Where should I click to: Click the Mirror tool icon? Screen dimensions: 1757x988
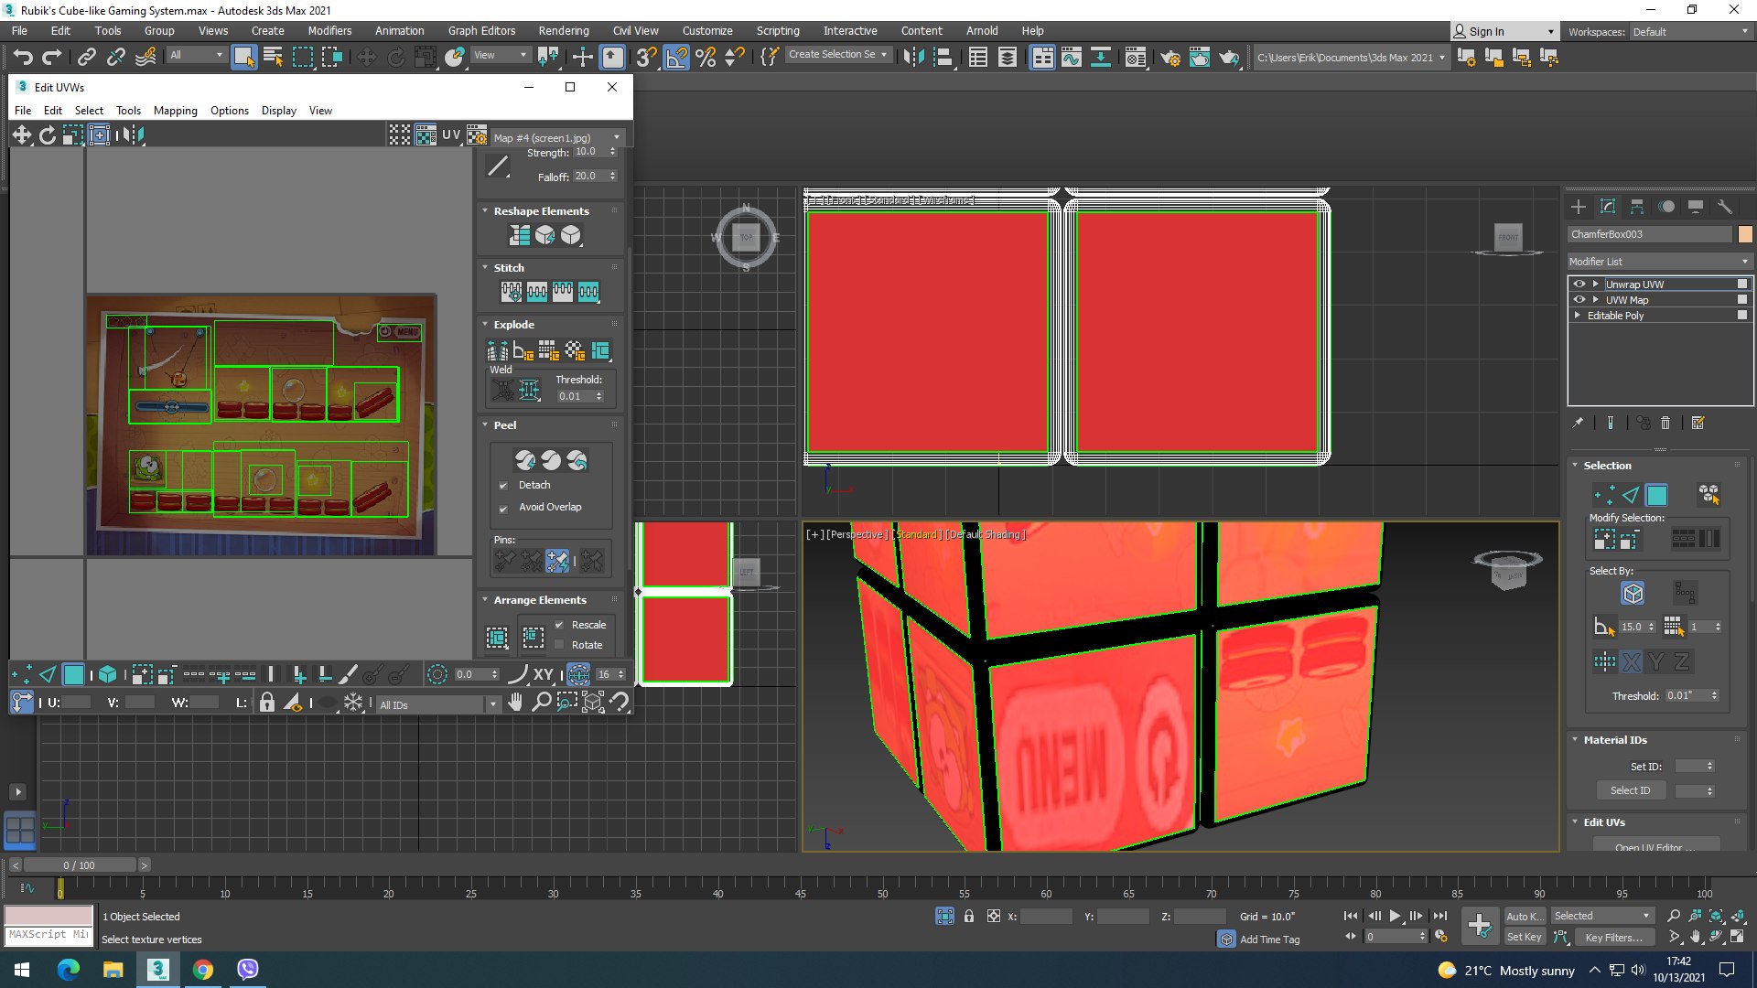[913, 57]
